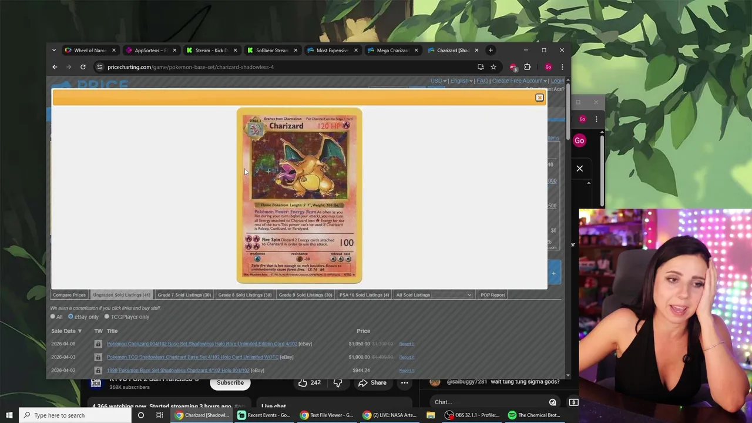Open YouTube more actions ellipsis
This screenshot has width=752, height=423.
tap(405, 382)
